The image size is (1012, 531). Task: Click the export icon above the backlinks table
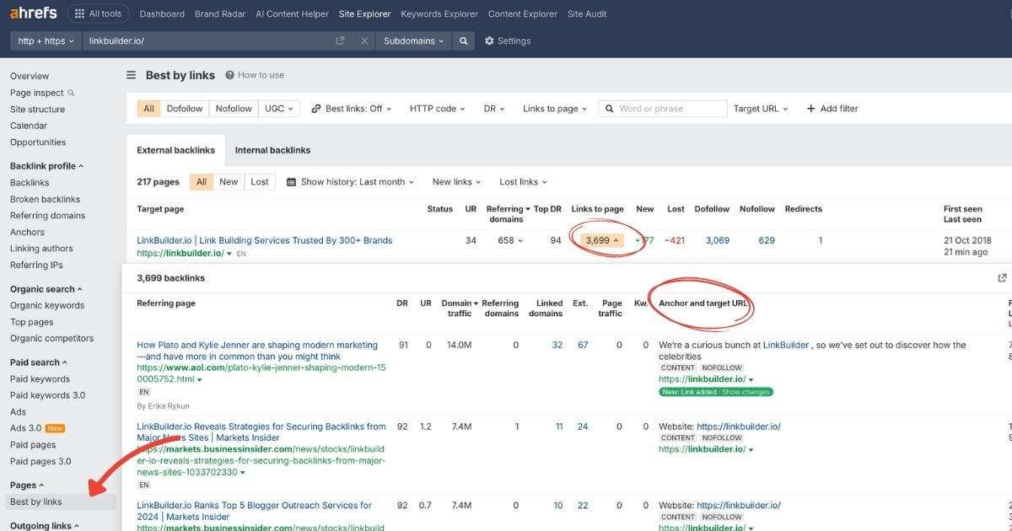[x=1002, y=276]
